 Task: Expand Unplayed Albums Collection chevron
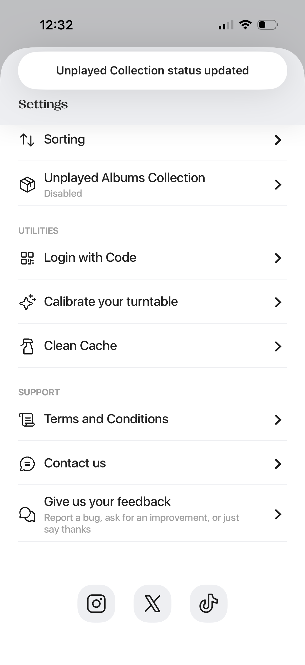coord(278,185)
